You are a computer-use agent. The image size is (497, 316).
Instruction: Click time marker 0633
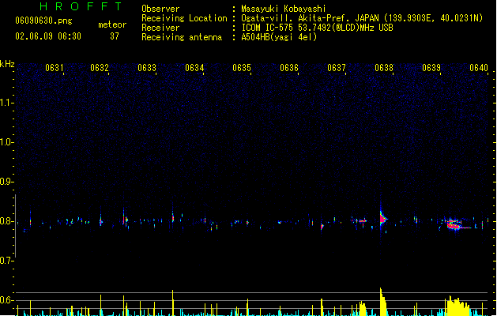click(x=147, y=68)
